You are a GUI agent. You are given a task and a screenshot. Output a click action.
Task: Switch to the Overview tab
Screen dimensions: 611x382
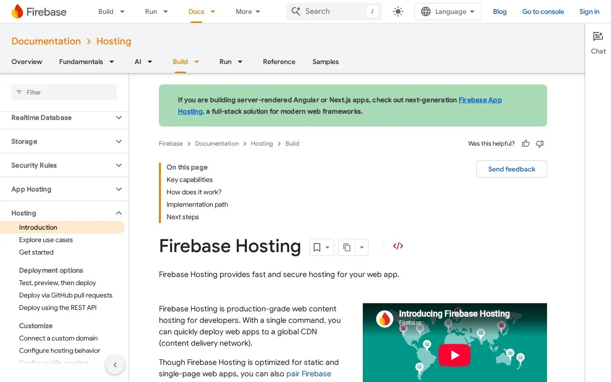(27, 62)
